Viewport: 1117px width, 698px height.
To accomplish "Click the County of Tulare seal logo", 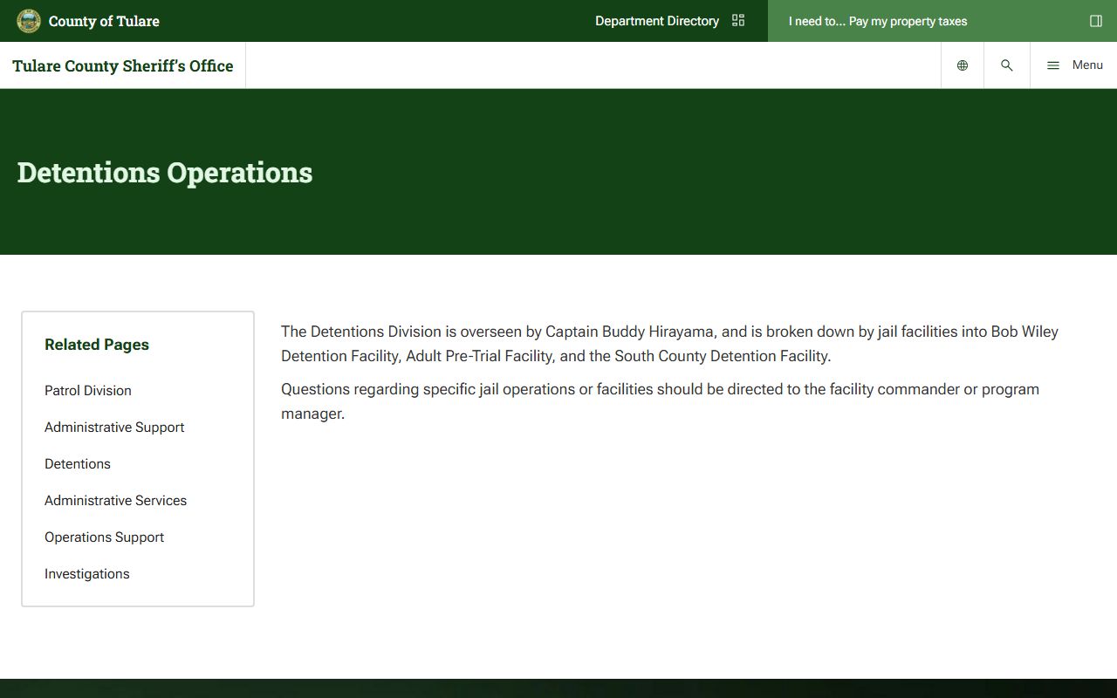I will tap(29, 21).
